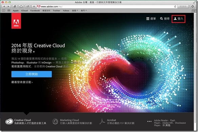
Task: Open the Reading List book icon
Action: point(4,10)
